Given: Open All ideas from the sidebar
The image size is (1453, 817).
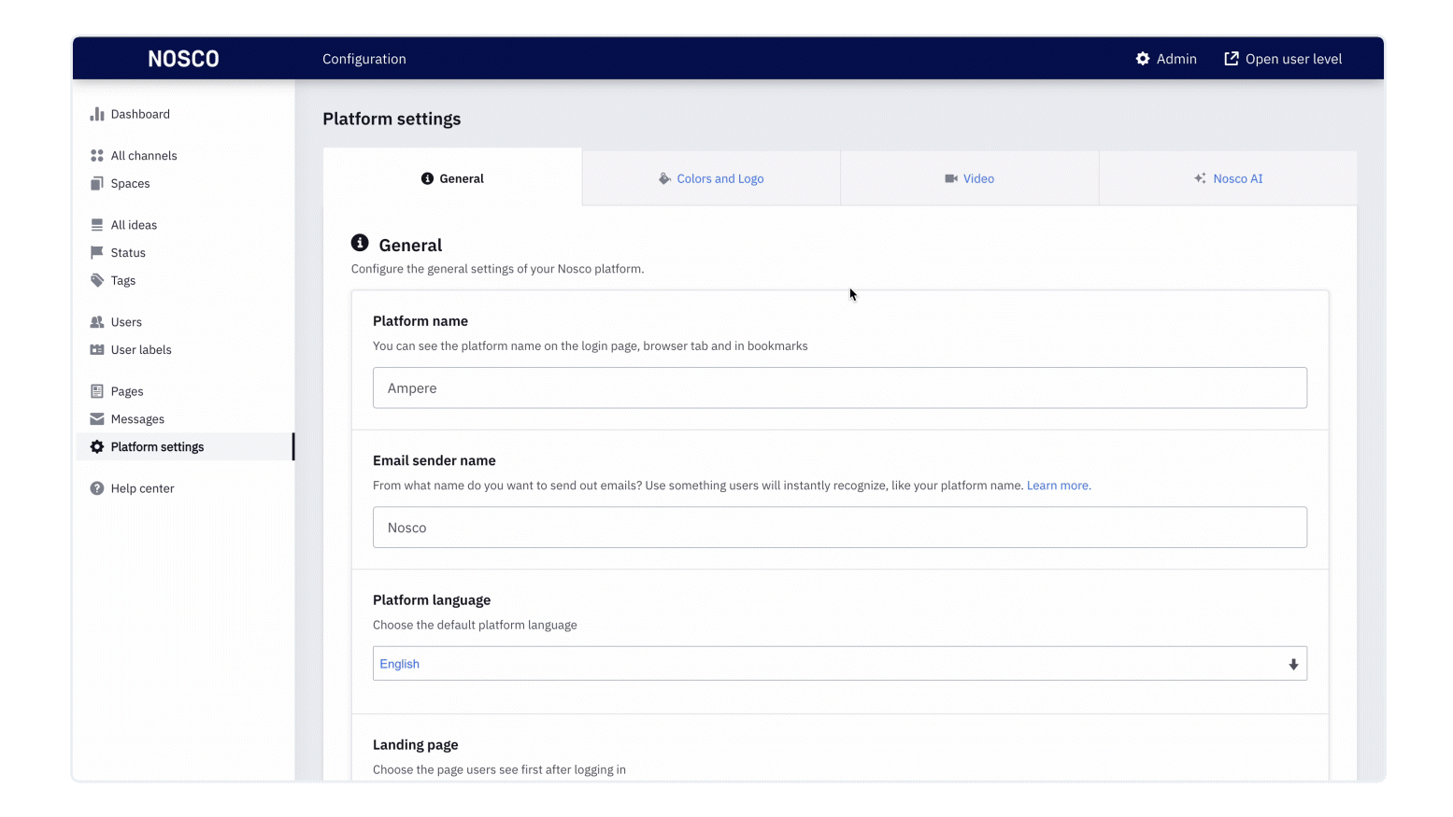Looking at the screenshot, I should (97, 224).
